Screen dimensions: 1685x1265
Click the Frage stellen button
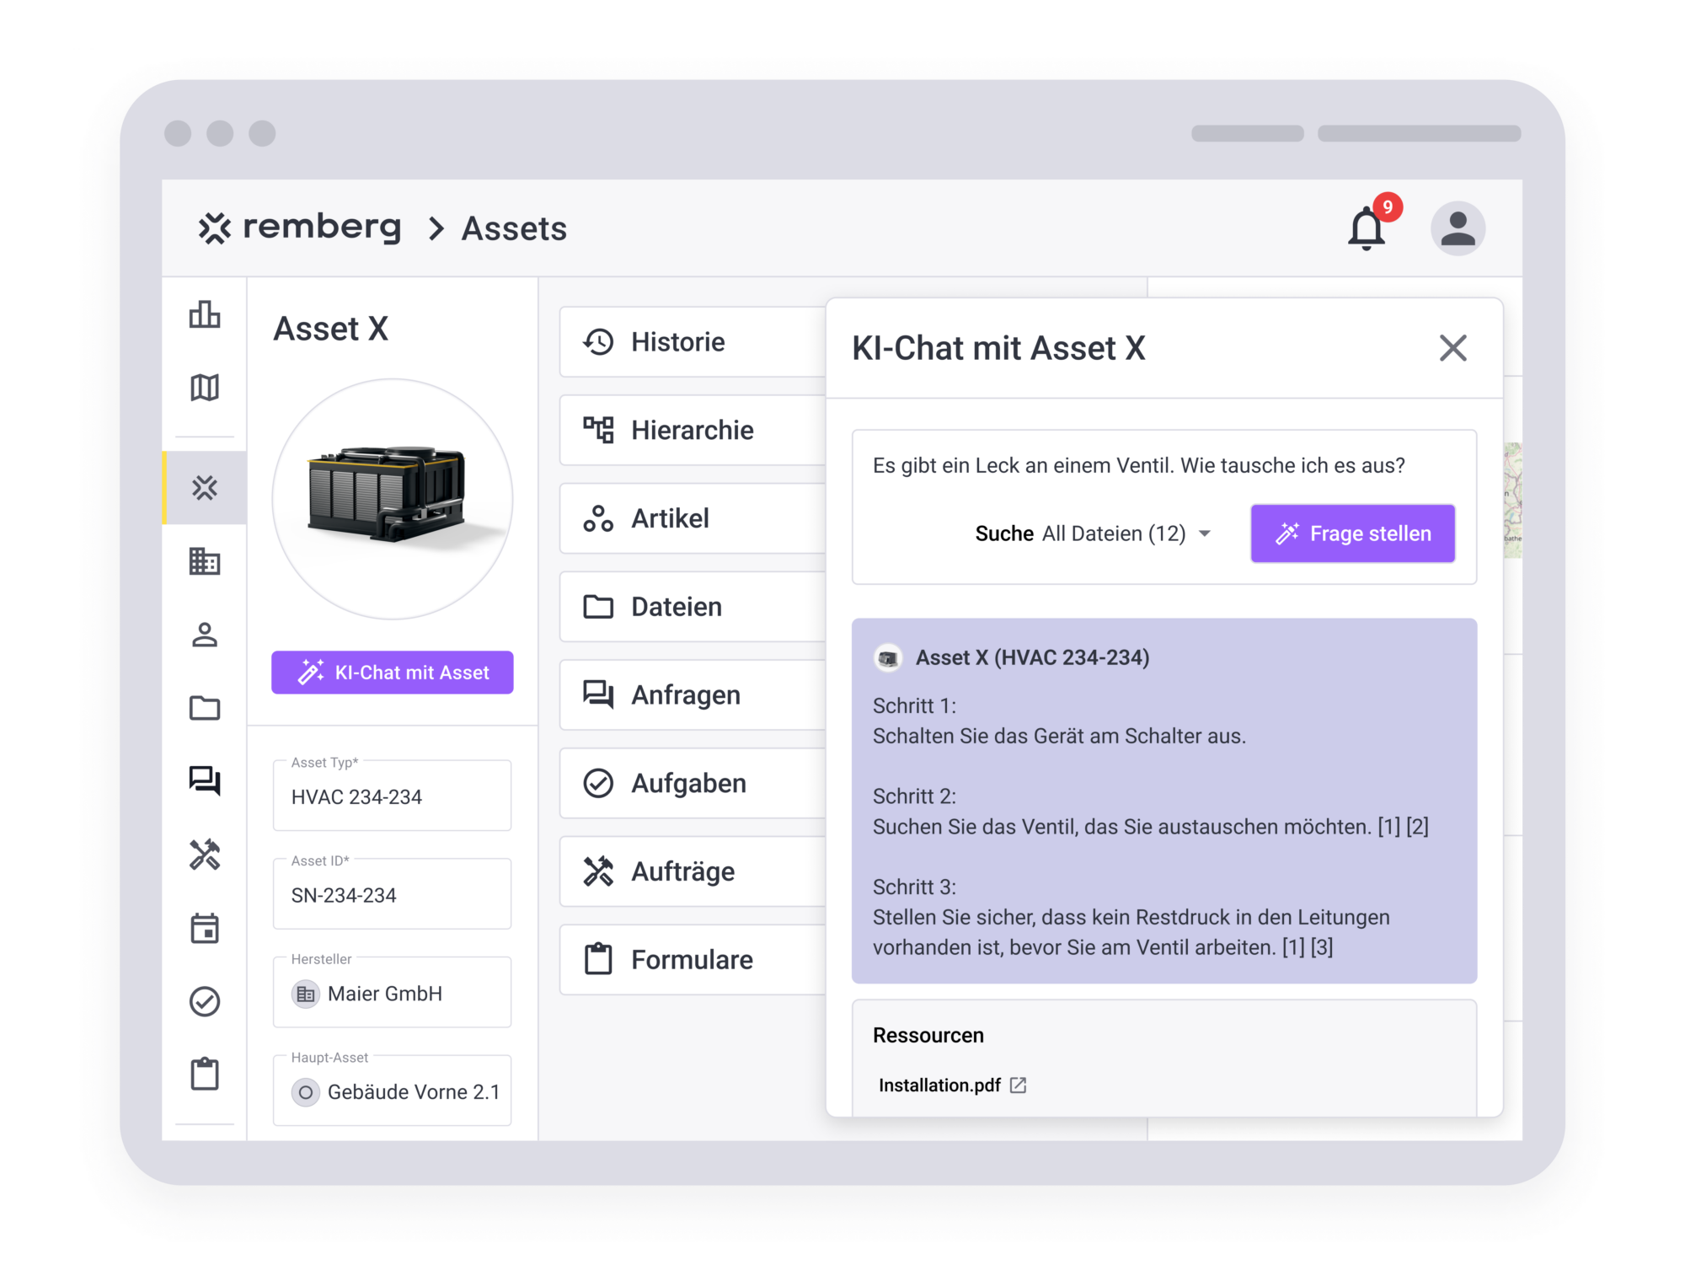1352,533
